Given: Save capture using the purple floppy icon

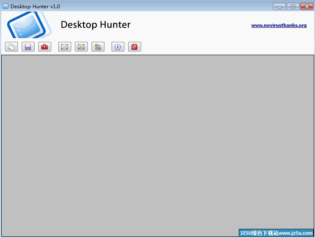Looking at the screenshot, I should pyautogui.click(x=28, y=46).
